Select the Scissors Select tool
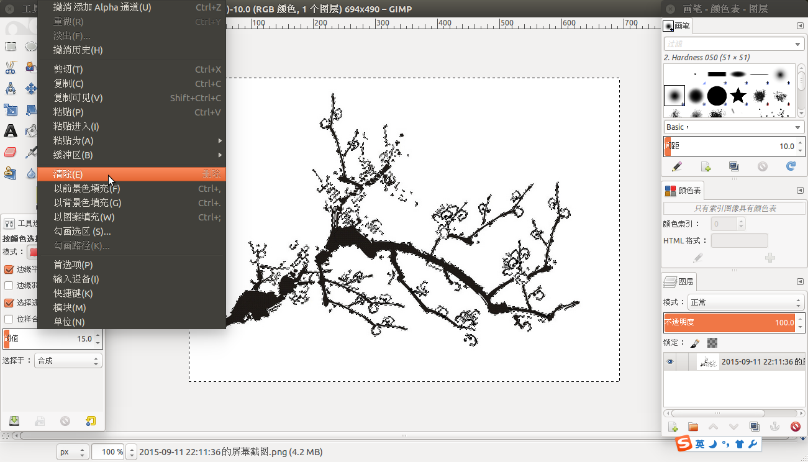808x462 pixels. 11,67
